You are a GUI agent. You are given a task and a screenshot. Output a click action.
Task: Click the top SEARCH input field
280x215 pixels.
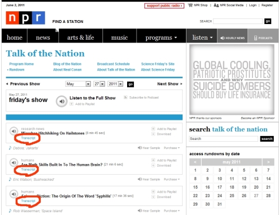pyautogui.click(x=237, y=21)
